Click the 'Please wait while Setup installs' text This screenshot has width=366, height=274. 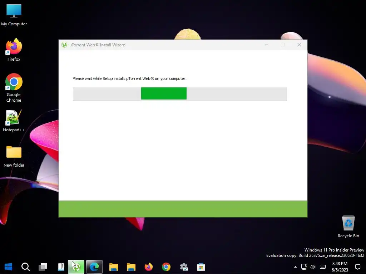pos(129,78)
